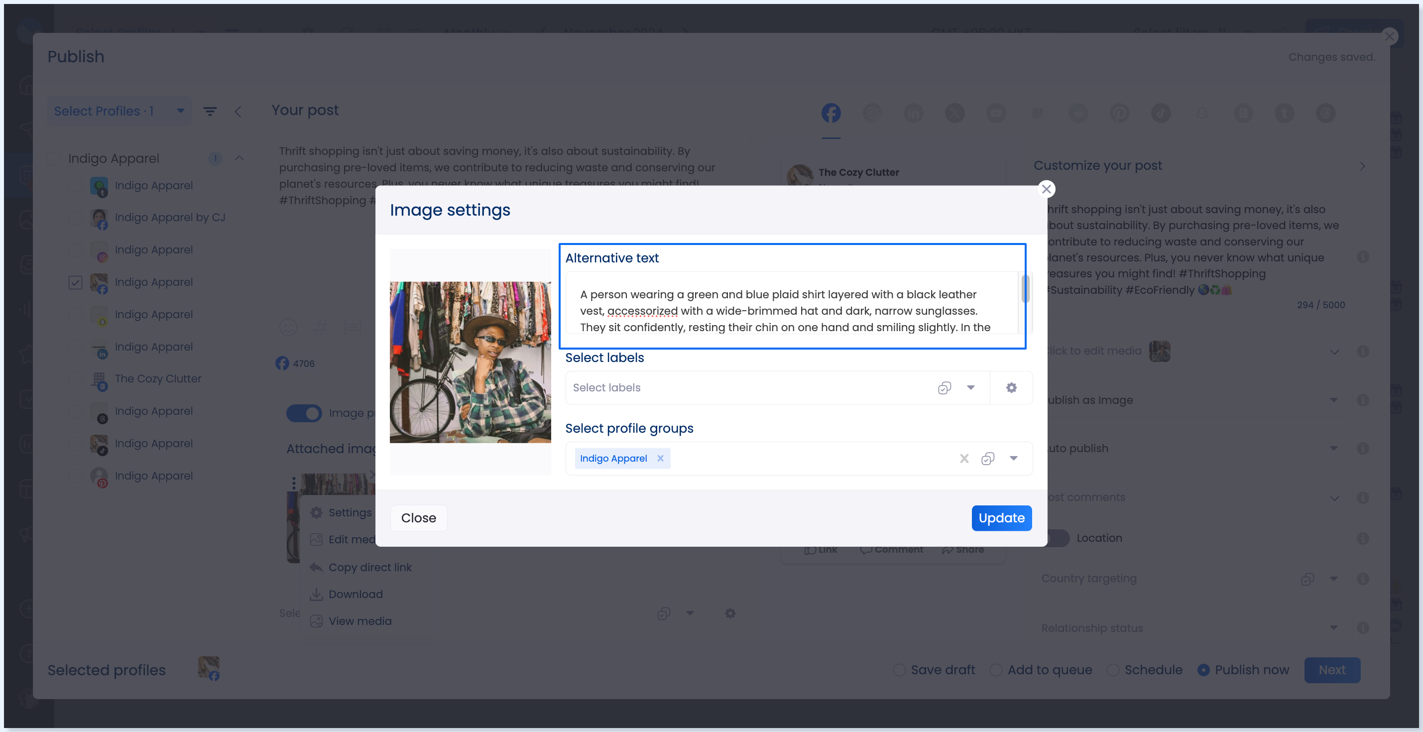The width and height of the screenshot is (1423, 732).
Task: Switch to the YouTube network icon
Action: click(x=996, y=113)
